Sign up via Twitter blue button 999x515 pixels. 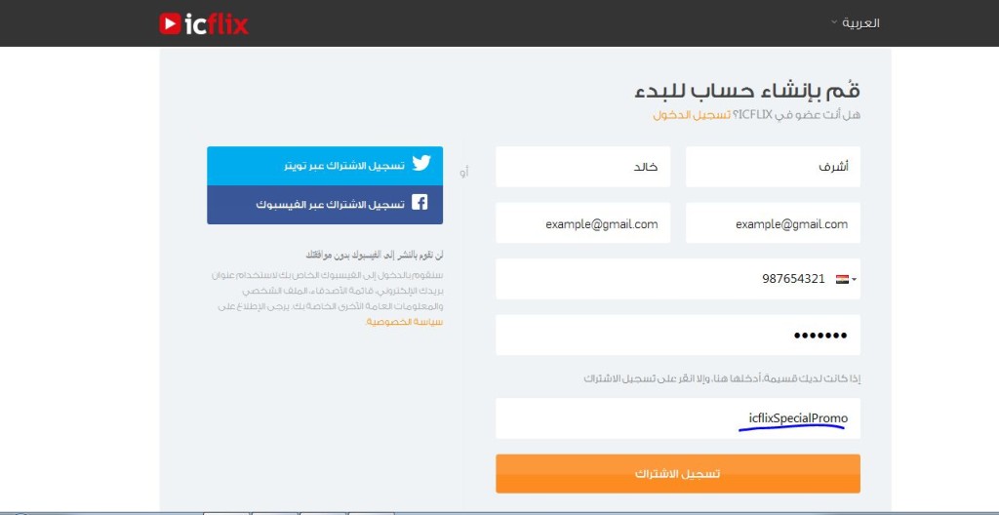coord(324,166)
